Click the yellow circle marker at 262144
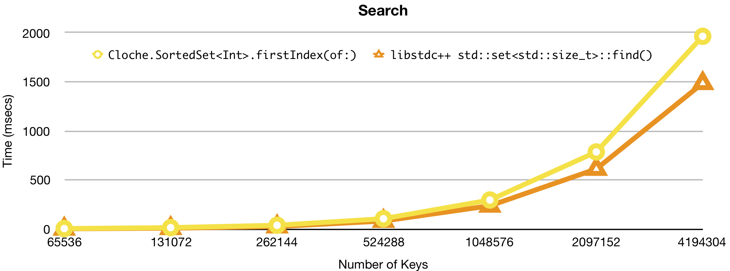 (277, 225)
